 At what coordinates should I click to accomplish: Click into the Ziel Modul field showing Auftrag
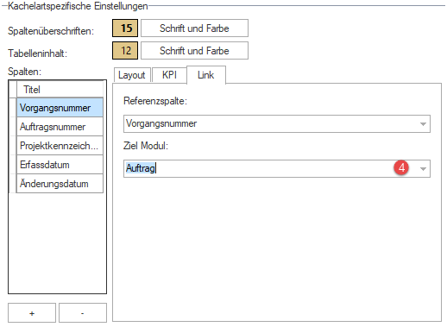(277, 168)
